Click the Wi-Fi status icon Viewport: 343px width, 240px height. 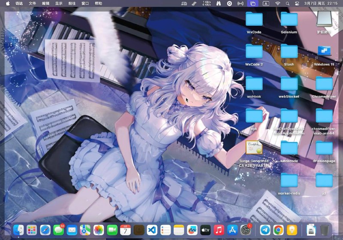coord(277,3)
